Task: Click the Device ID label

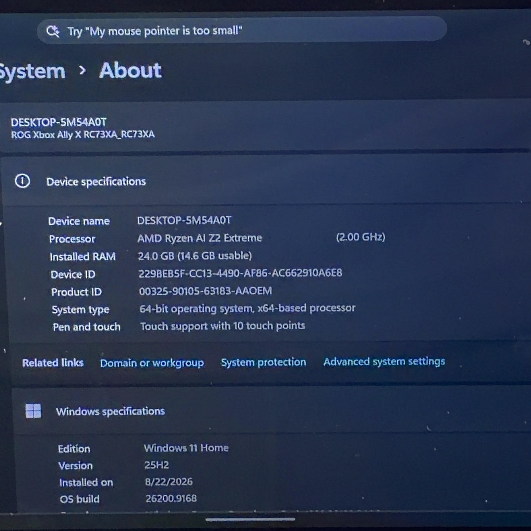Action: (x=73, y=274)
